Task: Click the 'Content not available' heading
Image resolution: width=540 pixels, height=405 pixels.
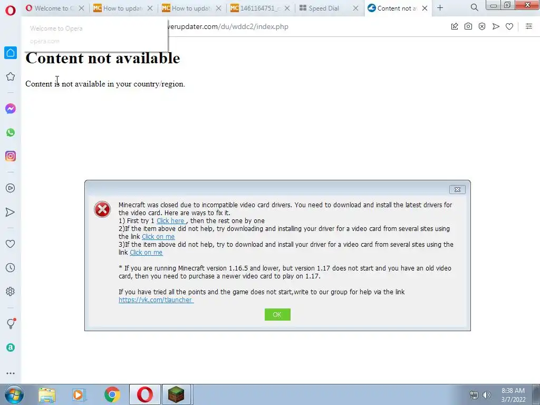Action: pyautogui.click(x=103, y=58)
